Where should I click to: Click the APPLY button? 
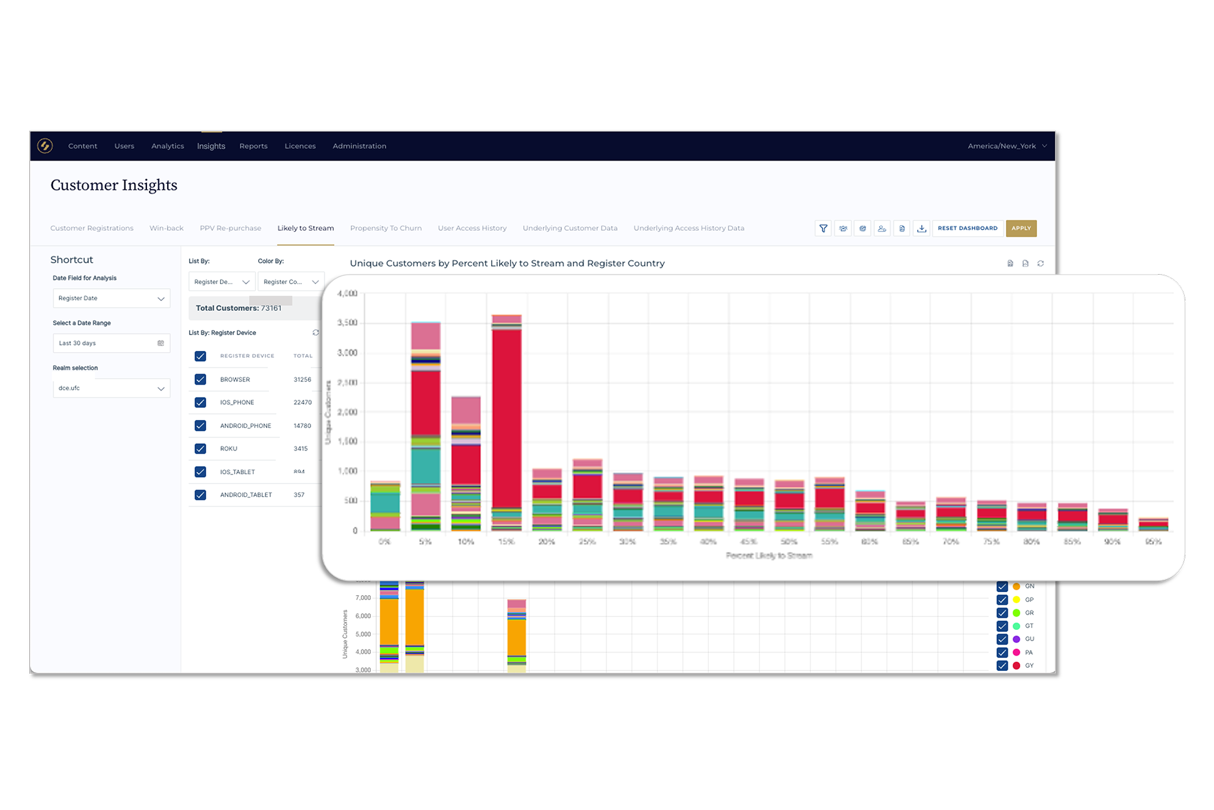coord(1021,228)
